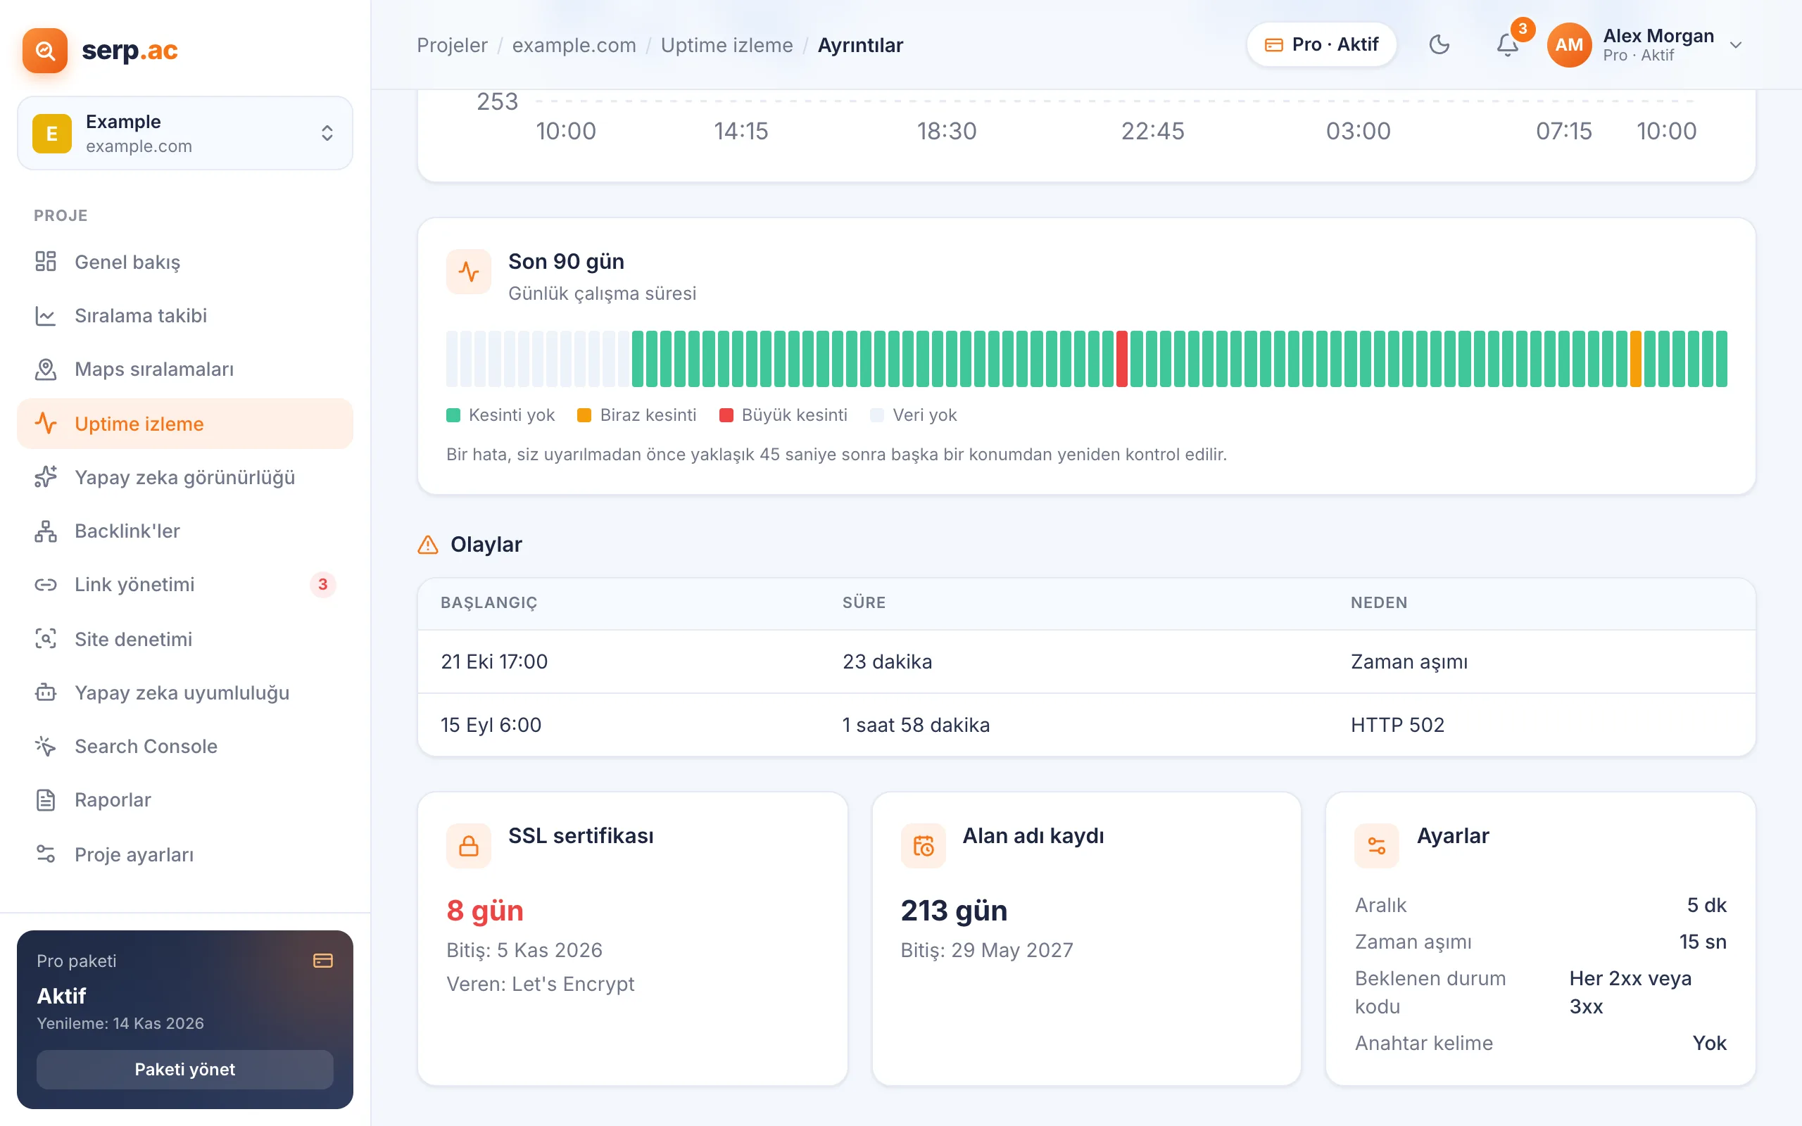
Task: Click the red Büyük kesinti day bar
Action: [x=1121, y=359]
